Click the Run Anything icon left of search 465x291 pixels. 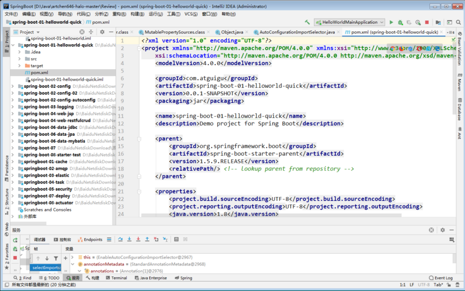pos(449,22)
